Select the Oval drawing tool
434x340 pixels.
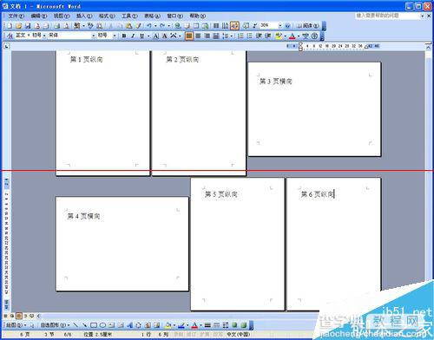click(102, 325)
